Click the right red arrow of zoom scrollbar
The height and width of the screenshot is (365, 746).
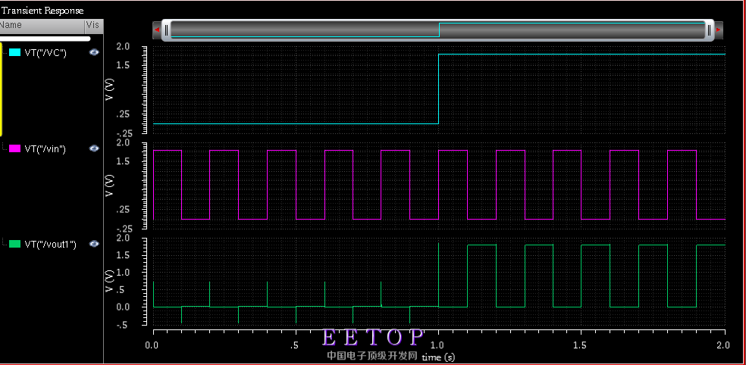coord(719,30)
